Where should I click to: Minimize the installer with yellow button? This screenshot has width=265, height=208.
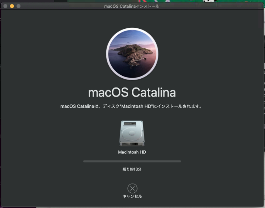pos(12,6)
